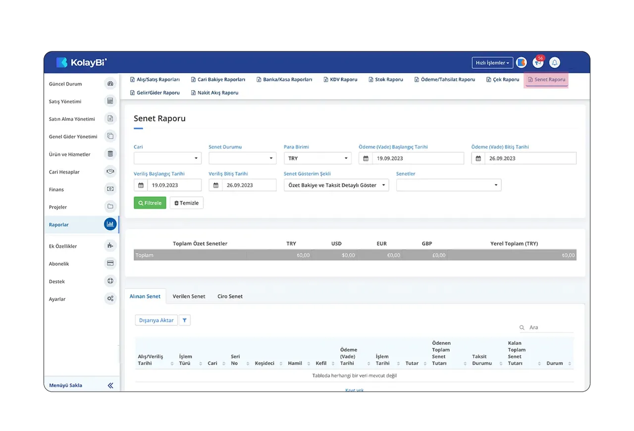Open Güncel Durum dashboard icon
The width and height of the screenshot is (634, 431).
coord(110,84)
